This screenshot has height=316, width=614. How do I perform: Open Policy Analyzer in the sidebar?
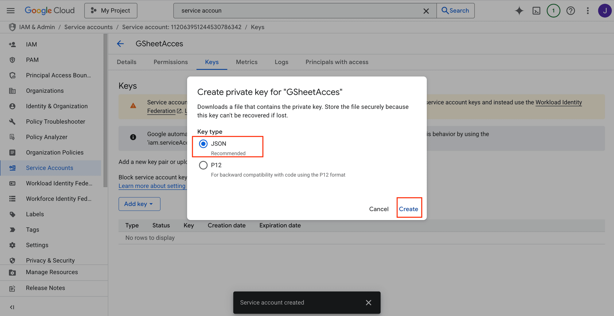51,137
